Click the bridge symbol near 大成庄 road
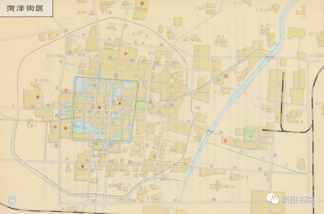The height and width of the screenshot is (214, 324). tap(270, 57)
